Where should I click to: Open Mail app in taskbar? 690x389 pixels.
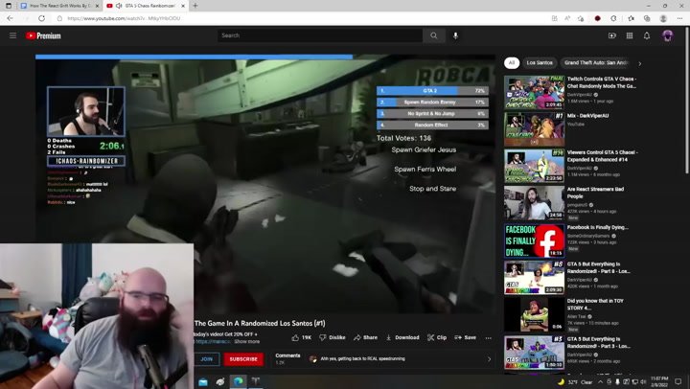[x=202, y=381]
